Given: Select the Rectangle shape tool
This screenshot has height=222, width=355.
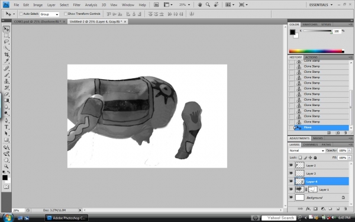Looking at the screenshot, I should (x=7, y=140).
